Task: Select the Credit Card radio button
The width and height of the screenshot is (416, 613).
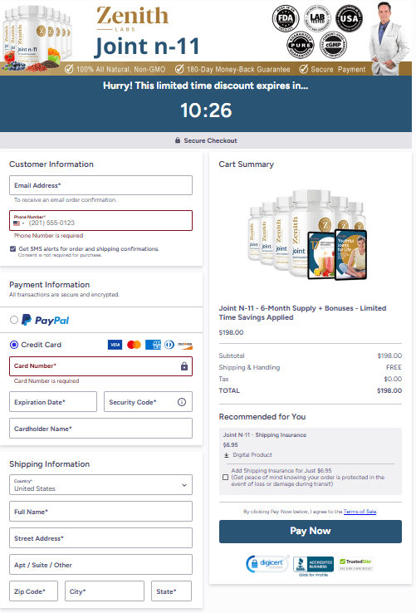Action: [14, 345]
